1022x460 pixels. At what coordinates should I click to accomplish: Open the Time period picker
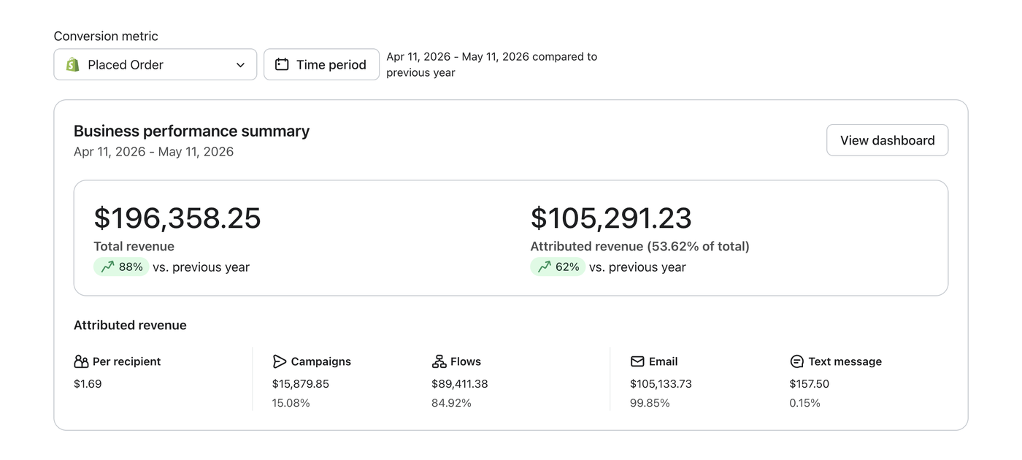click(x=321, y=64)
